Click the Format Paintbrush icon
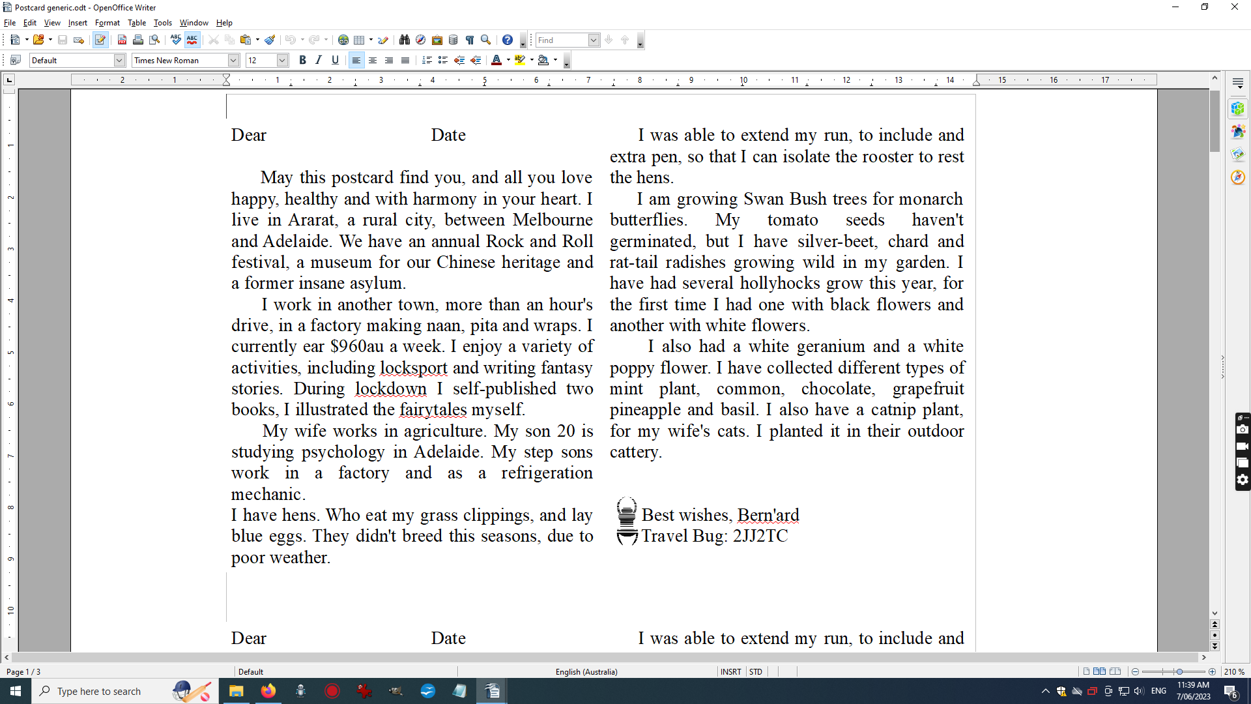Screen dimensions: 1251x704 click(270, 40)
